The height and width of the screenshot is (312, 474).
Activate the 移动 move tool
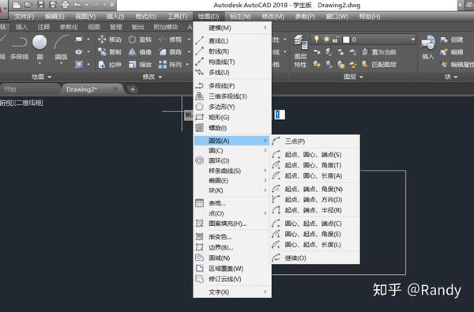click(110, 39)
